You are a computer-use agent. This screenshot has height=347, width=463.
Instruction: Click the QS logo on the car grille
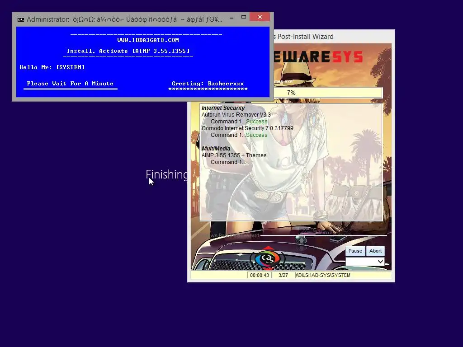point(268,258)
